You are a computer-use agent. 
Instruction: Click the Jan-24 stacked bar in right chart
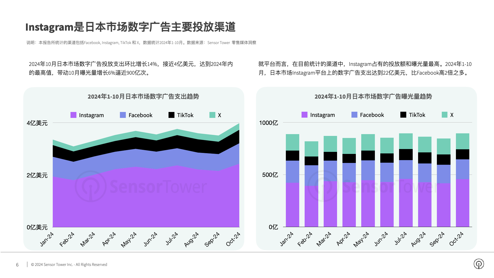pos(292,180)
